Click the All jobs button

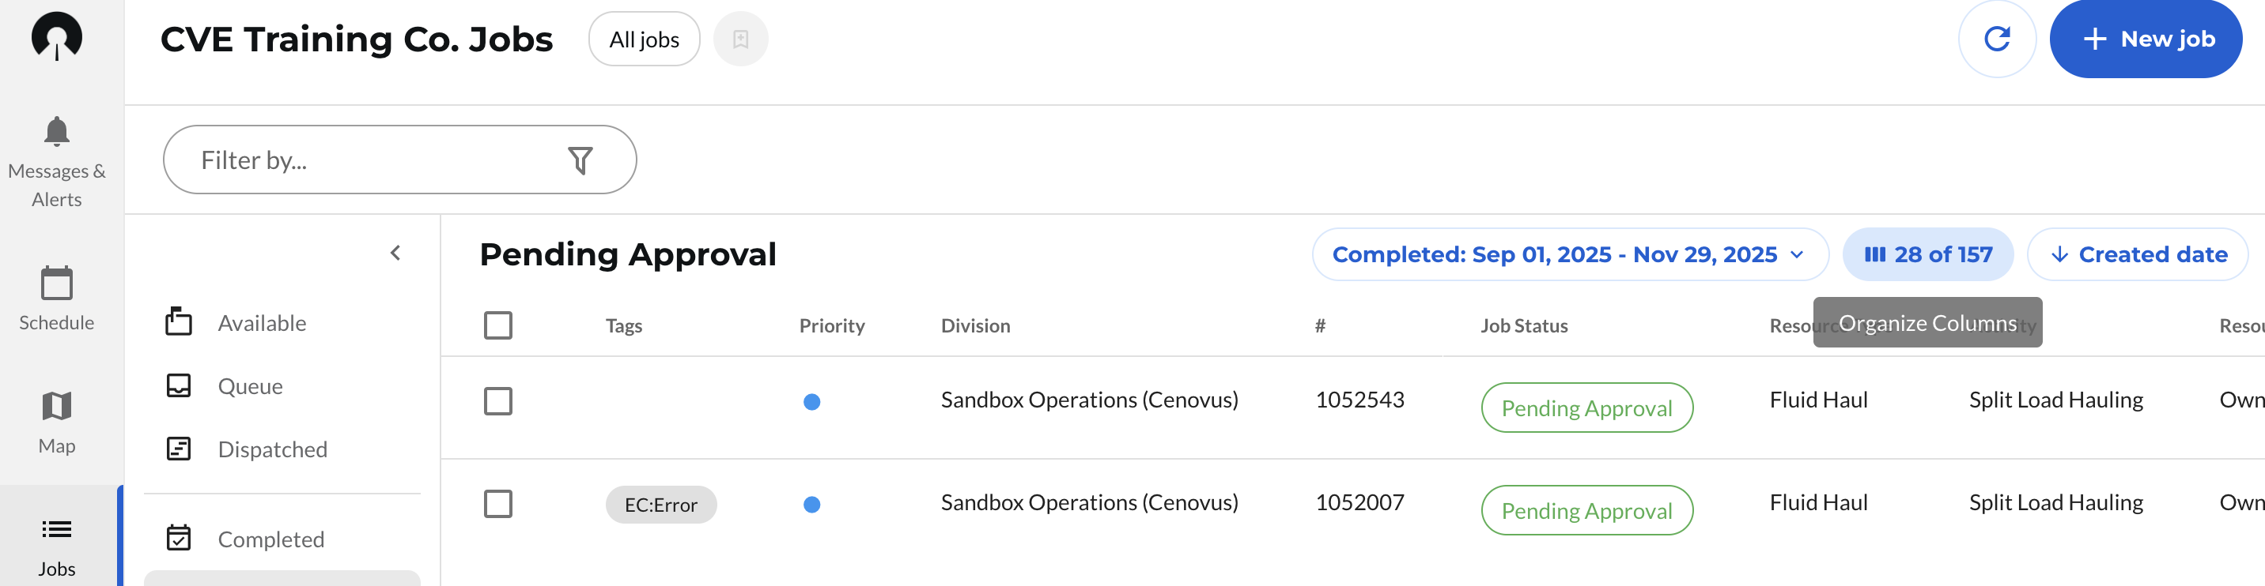point(644,39)
